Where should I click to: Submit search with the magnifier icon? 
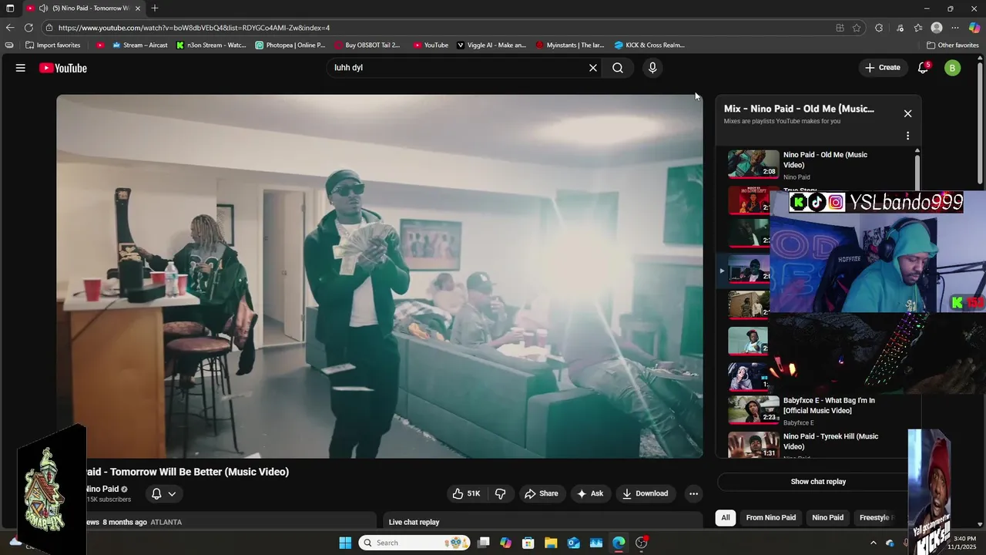[618, 68]
